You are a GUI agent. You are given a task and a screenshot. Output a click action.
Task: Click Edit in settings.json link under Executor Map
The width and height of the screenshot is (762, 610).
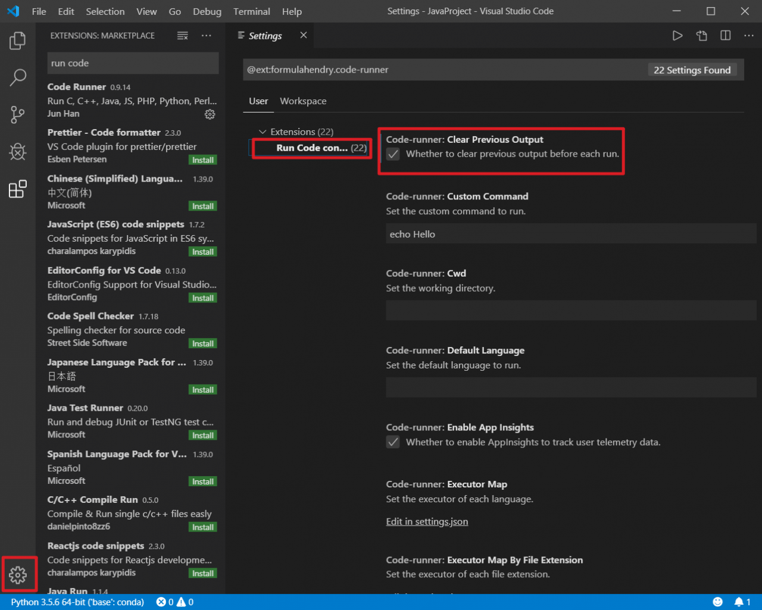coord(427,521)
